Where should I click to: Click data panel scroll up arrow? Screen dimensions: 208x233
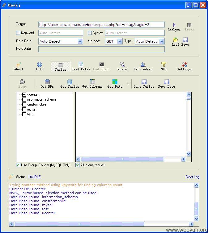[189, 94]
